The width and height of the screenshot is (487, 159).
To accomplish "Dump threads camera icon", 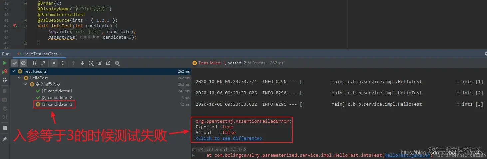I will [5, 100].
